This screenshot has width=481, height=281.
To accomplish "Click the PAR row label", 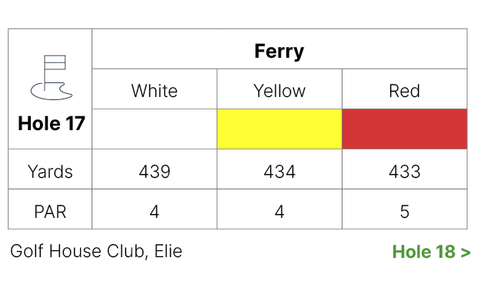I will click(x=50, y=212).
